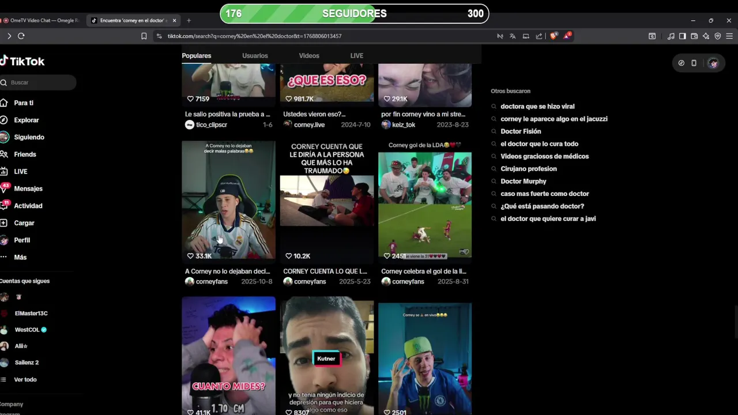
Task: Search suggestion 'el doctor que lo cura todo'
Action: pyautogui.click(x=539, y=144)
